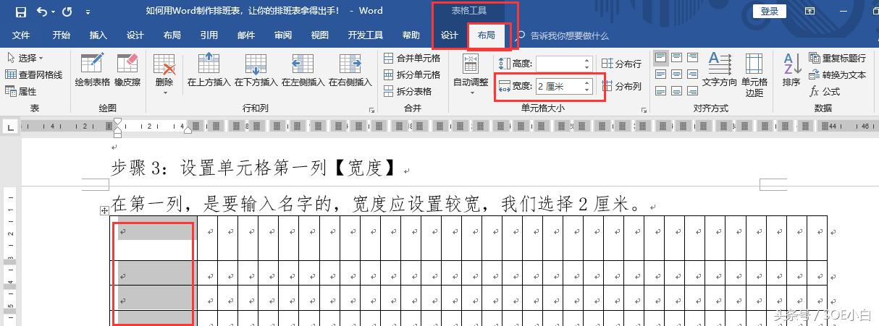Click 分布列 distribute columns
879x326 pixels.
coord(621,87)
